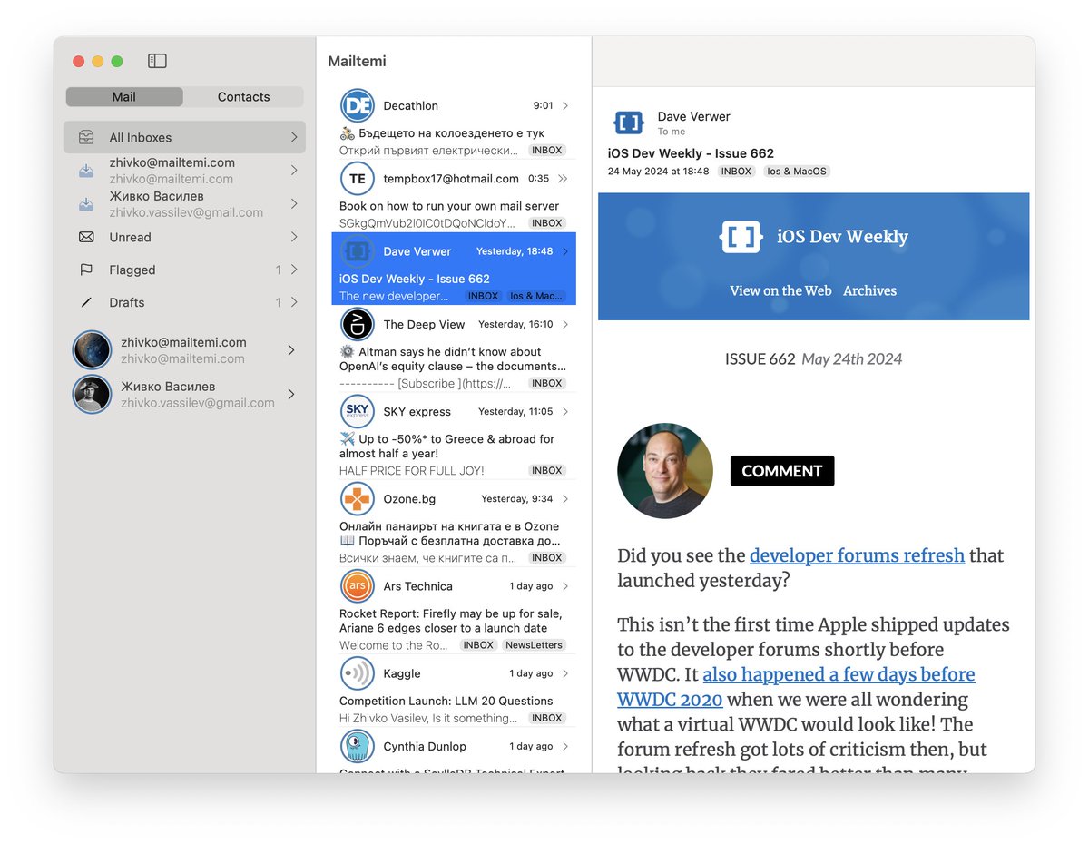Select the Drafts mailbox label
Screen dimensions: 1089x844
(x=127, y=302)
